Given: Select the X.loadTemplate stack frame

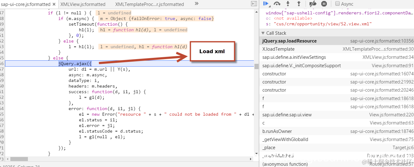Looking at the screenshot, I should 337,49.
